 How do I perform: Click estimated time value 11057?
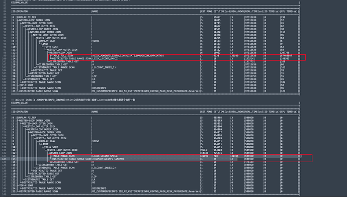217,17
